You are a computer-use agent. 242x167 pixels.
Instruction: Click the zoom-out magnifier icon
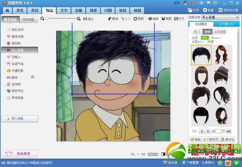[43, 19]
